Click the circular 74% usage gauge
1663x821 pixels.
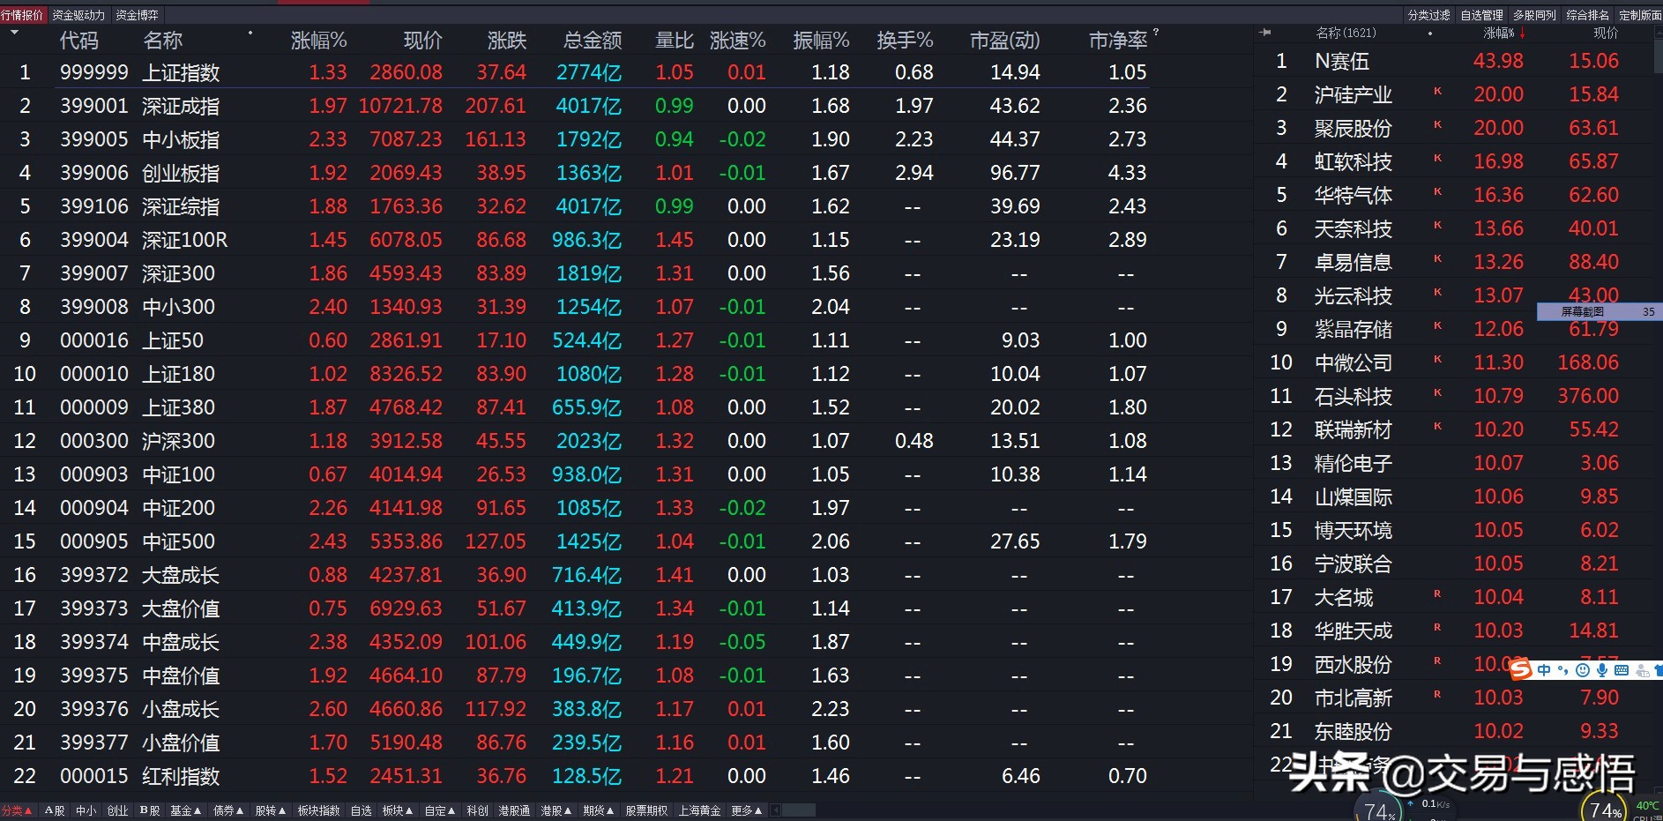[1604, 807]
